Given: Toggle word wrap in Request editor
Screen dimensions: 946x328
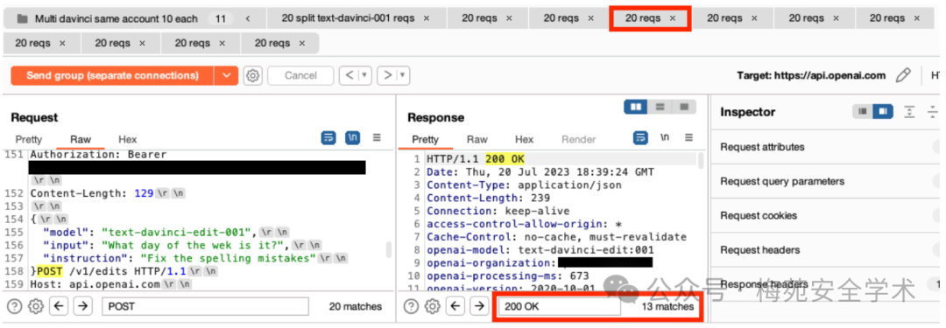Looking at the screenshot, I should point(328,138).
